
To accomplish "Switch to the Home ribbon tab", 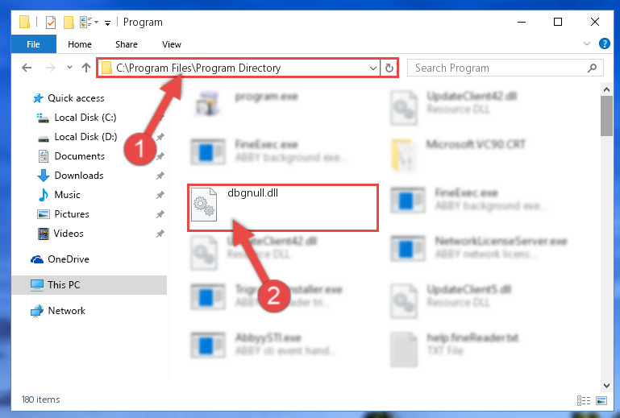I will click(80, 44).
